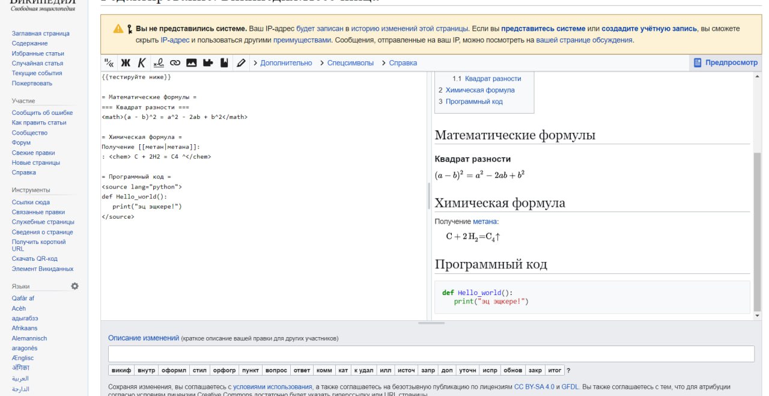The height and width of the screenshot is (396, 769).
Task: Click the создадите учётную запись link
Action: click(649, 28)
